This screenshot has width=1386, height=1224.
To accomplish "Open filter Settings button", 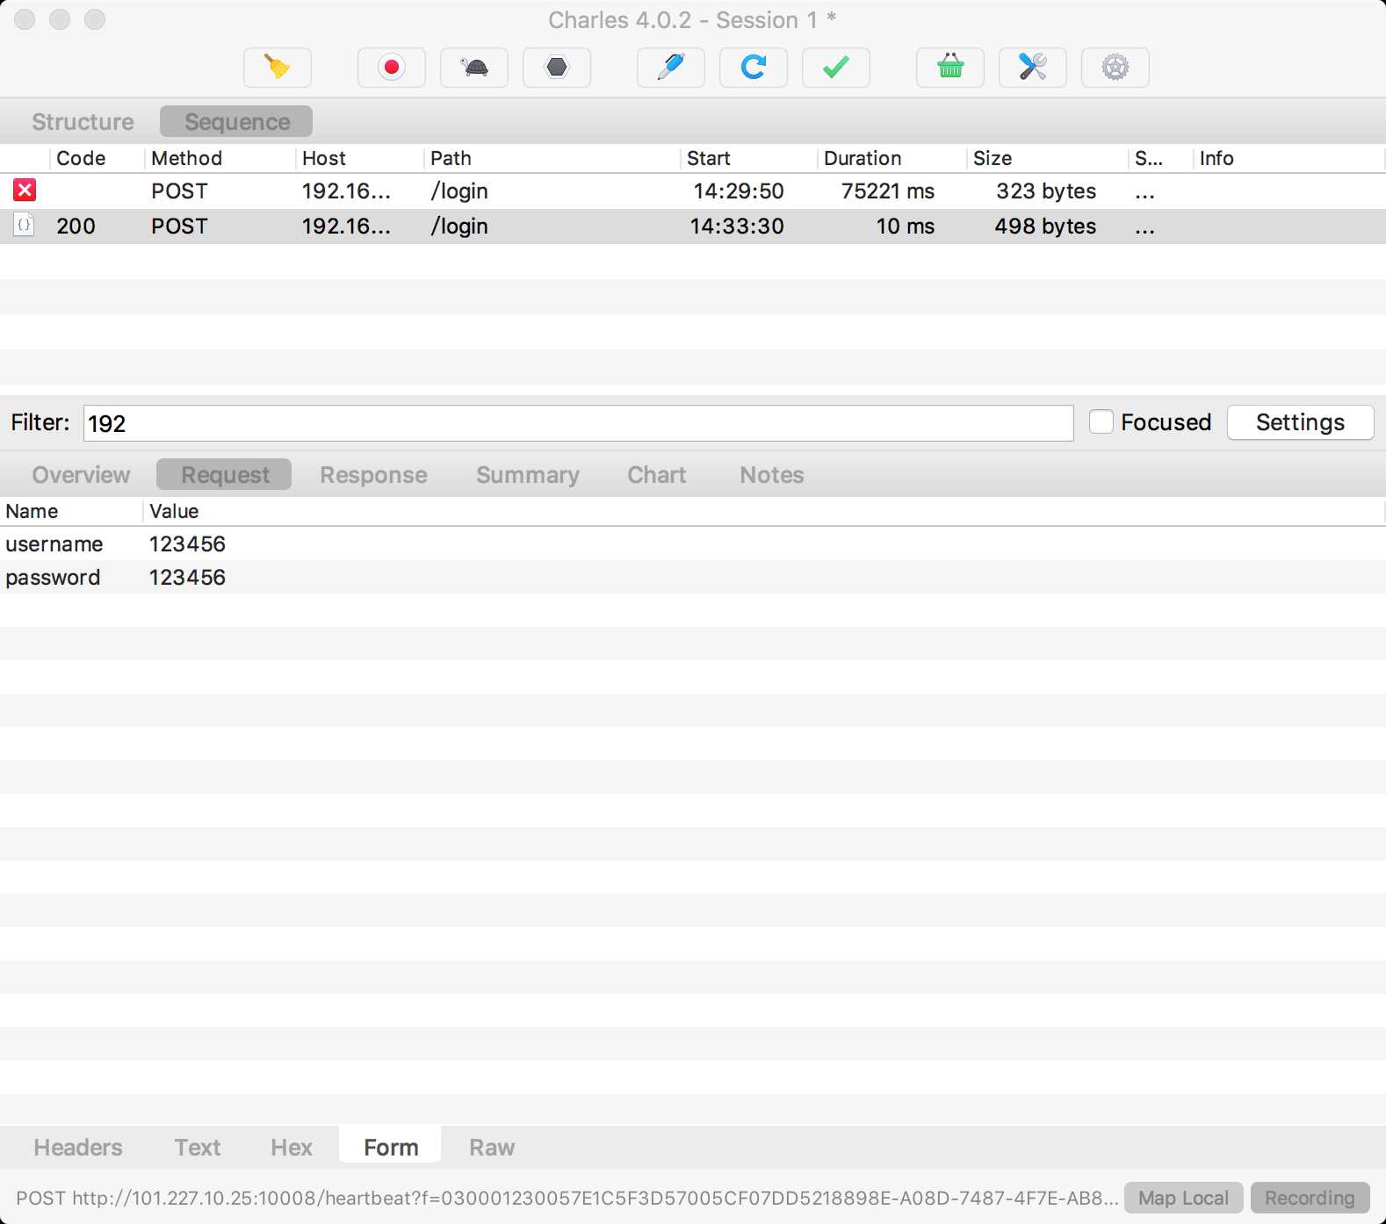I will coord(1301,422).
